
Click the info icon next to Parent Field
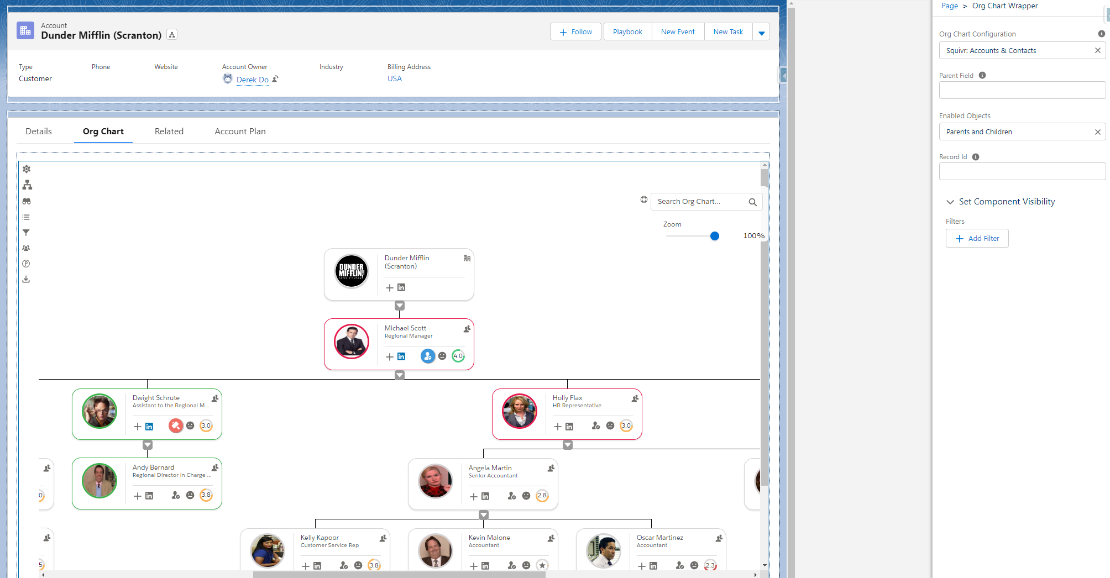coord(982,75)
